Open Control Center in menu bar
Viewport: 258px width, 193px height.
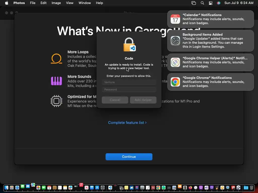click(x=211, y=3)
